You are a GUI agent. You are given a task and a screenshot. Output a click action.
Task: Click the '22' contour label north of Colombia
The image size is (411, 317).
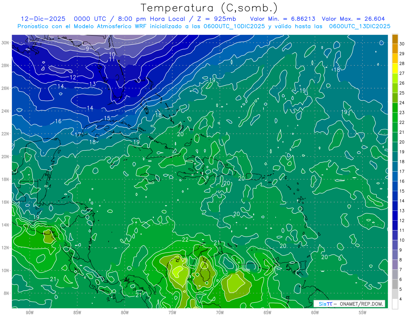185,240
